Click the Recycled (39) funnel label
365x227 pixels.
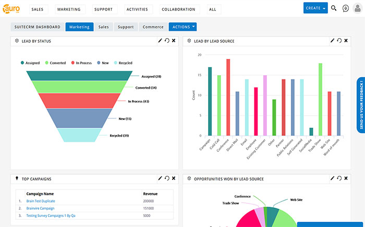point(119,136)
